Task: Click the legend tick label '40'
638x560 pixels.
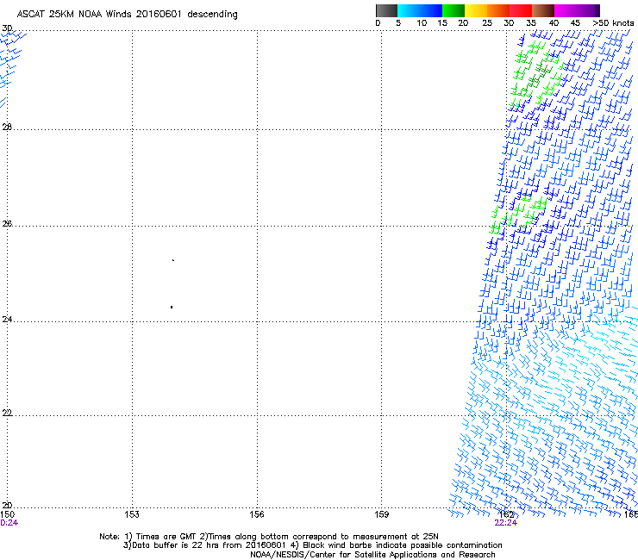Action: [x=554, y=23]
